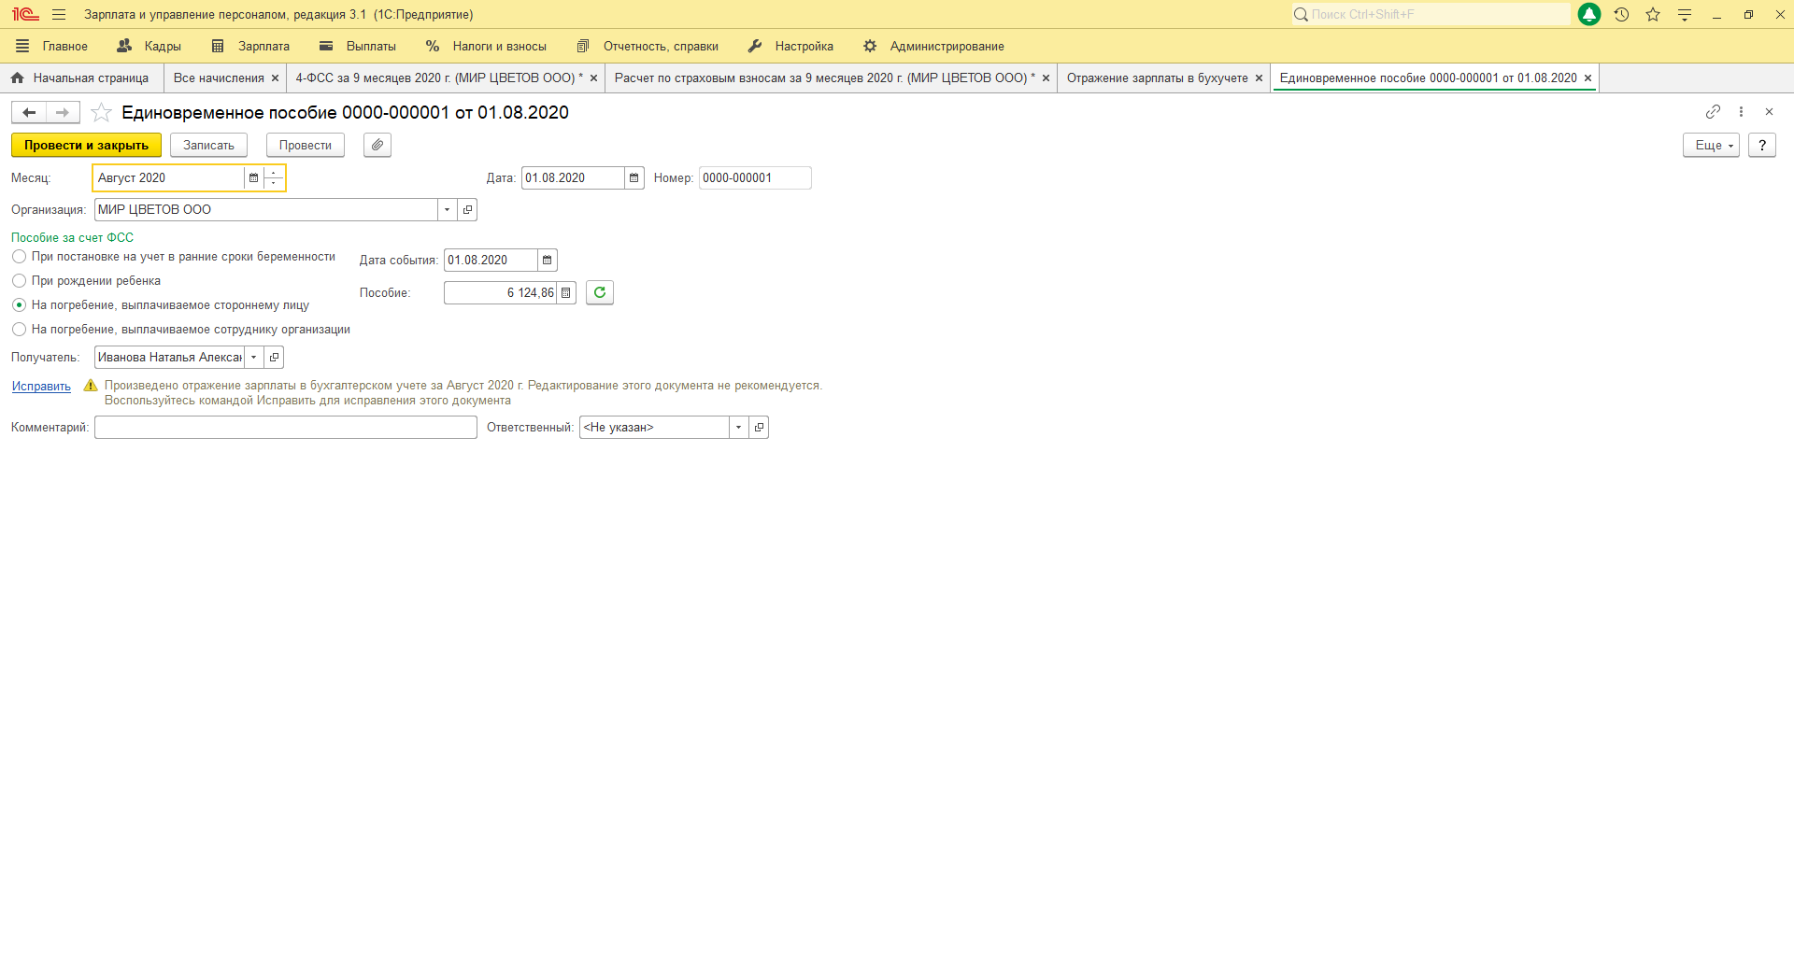The height and width of the screenshot is (960, 1794).
Task: Open calendar for Месяц field
Action: (x=253, y=177)
